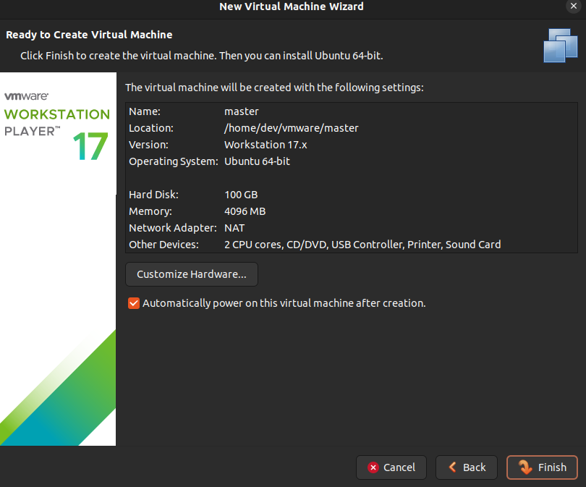This screenshot has height=487, width=586.
Task: Go Back to the previous wizard step
Action: point(467,467)
